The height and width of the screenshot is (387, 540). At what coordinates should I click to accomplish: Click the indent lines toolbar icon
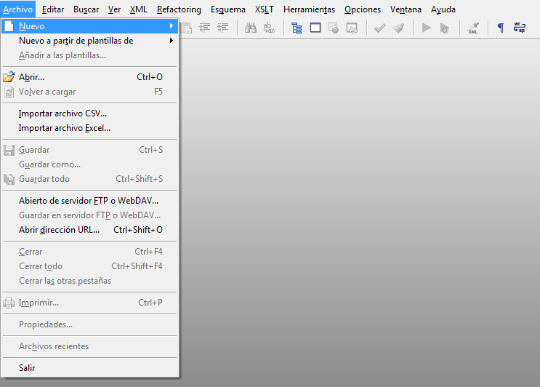[x=204, y=28]
